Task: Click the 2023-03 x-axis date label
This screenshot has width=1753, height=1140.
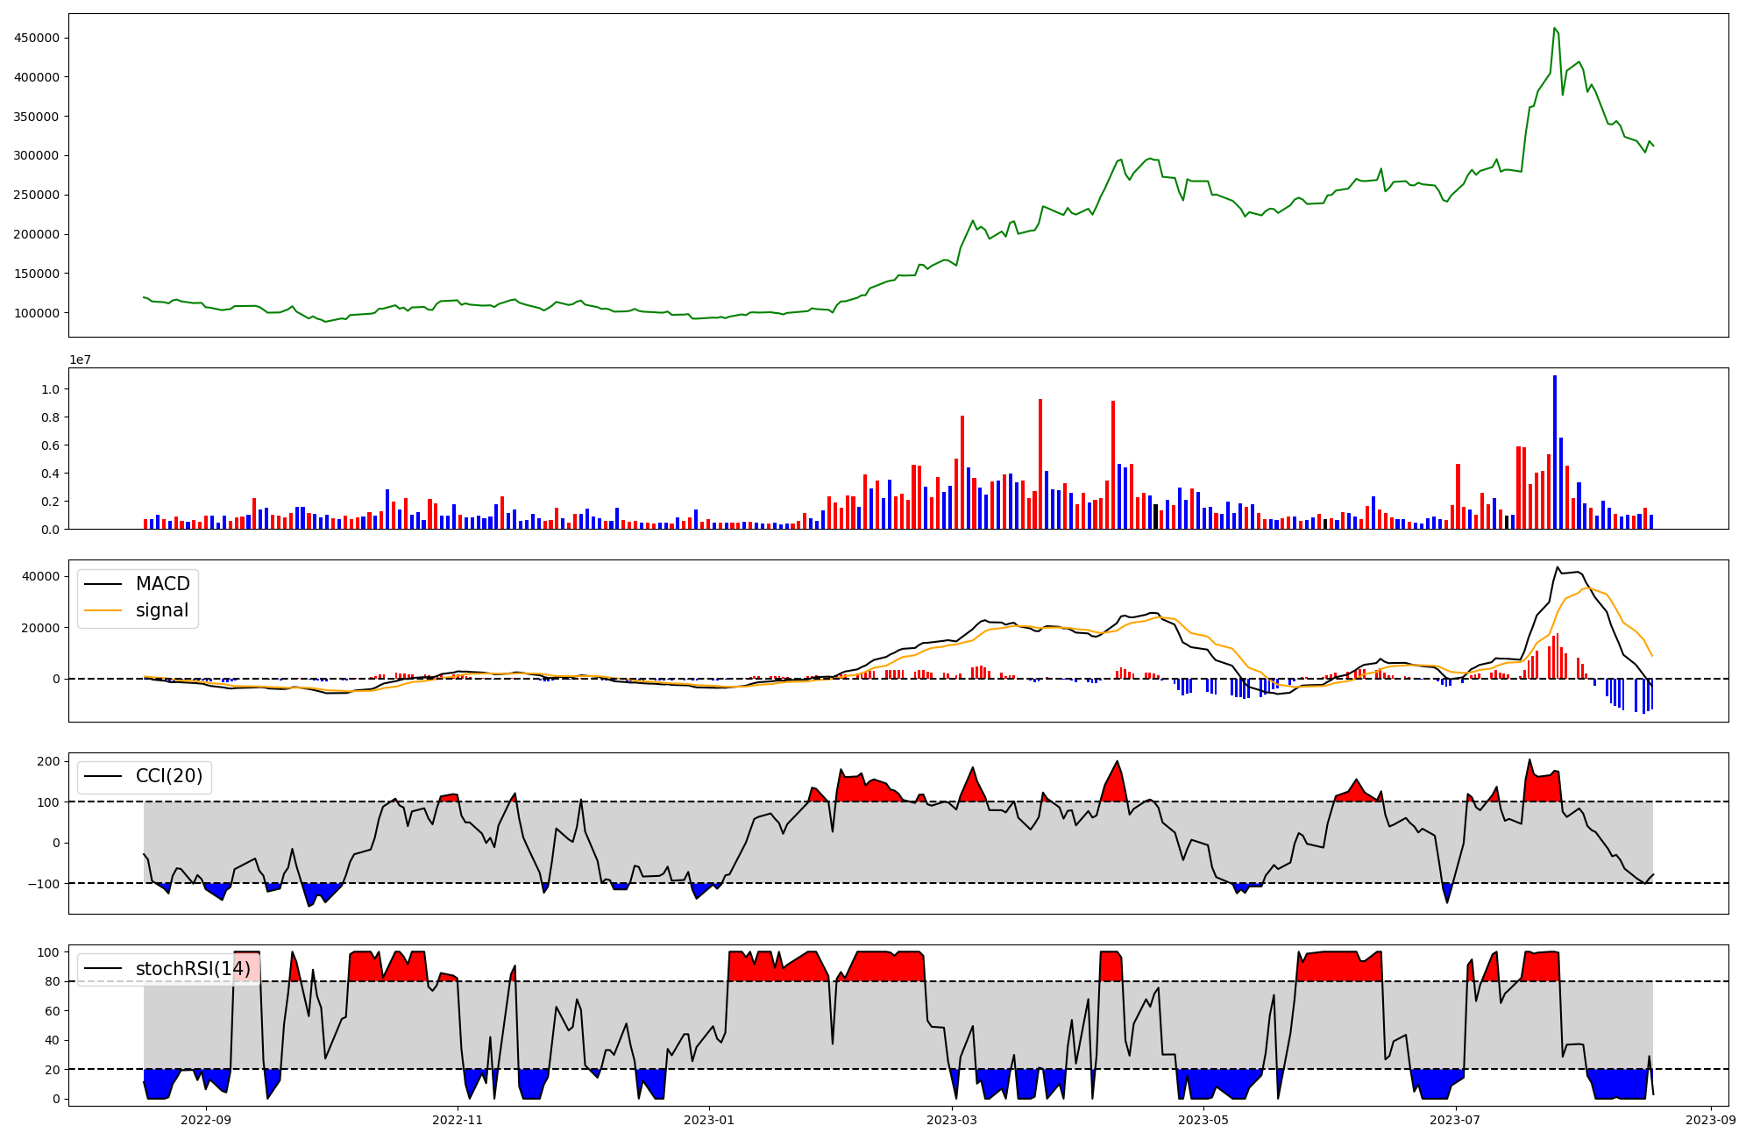Action: pos(952,1119)
